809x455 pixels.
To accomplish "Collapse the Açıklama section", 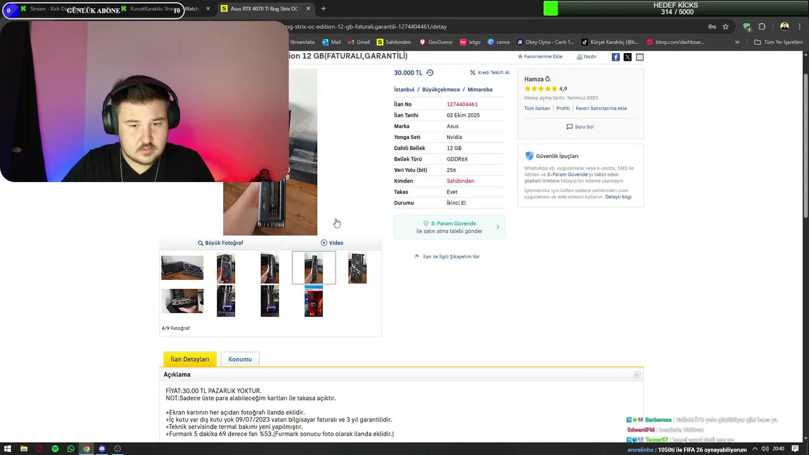I will coord(636,375).
